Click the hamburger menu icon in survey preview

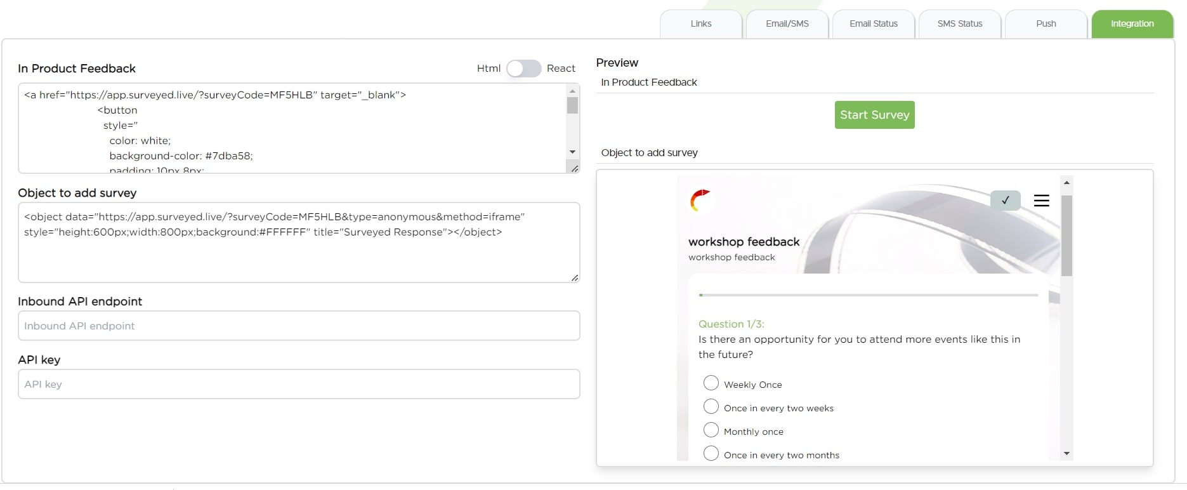[1041, 201]
